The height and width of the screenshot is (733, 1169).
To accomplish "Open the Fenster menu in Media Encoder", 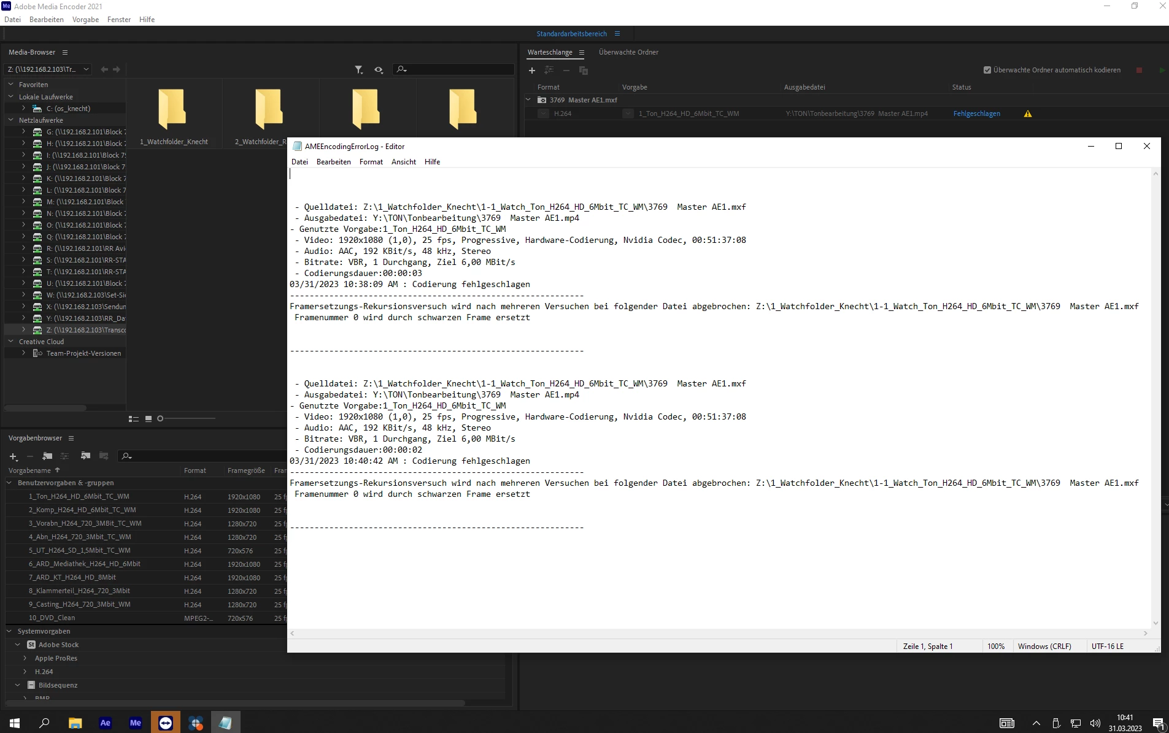I will (119, 20).
